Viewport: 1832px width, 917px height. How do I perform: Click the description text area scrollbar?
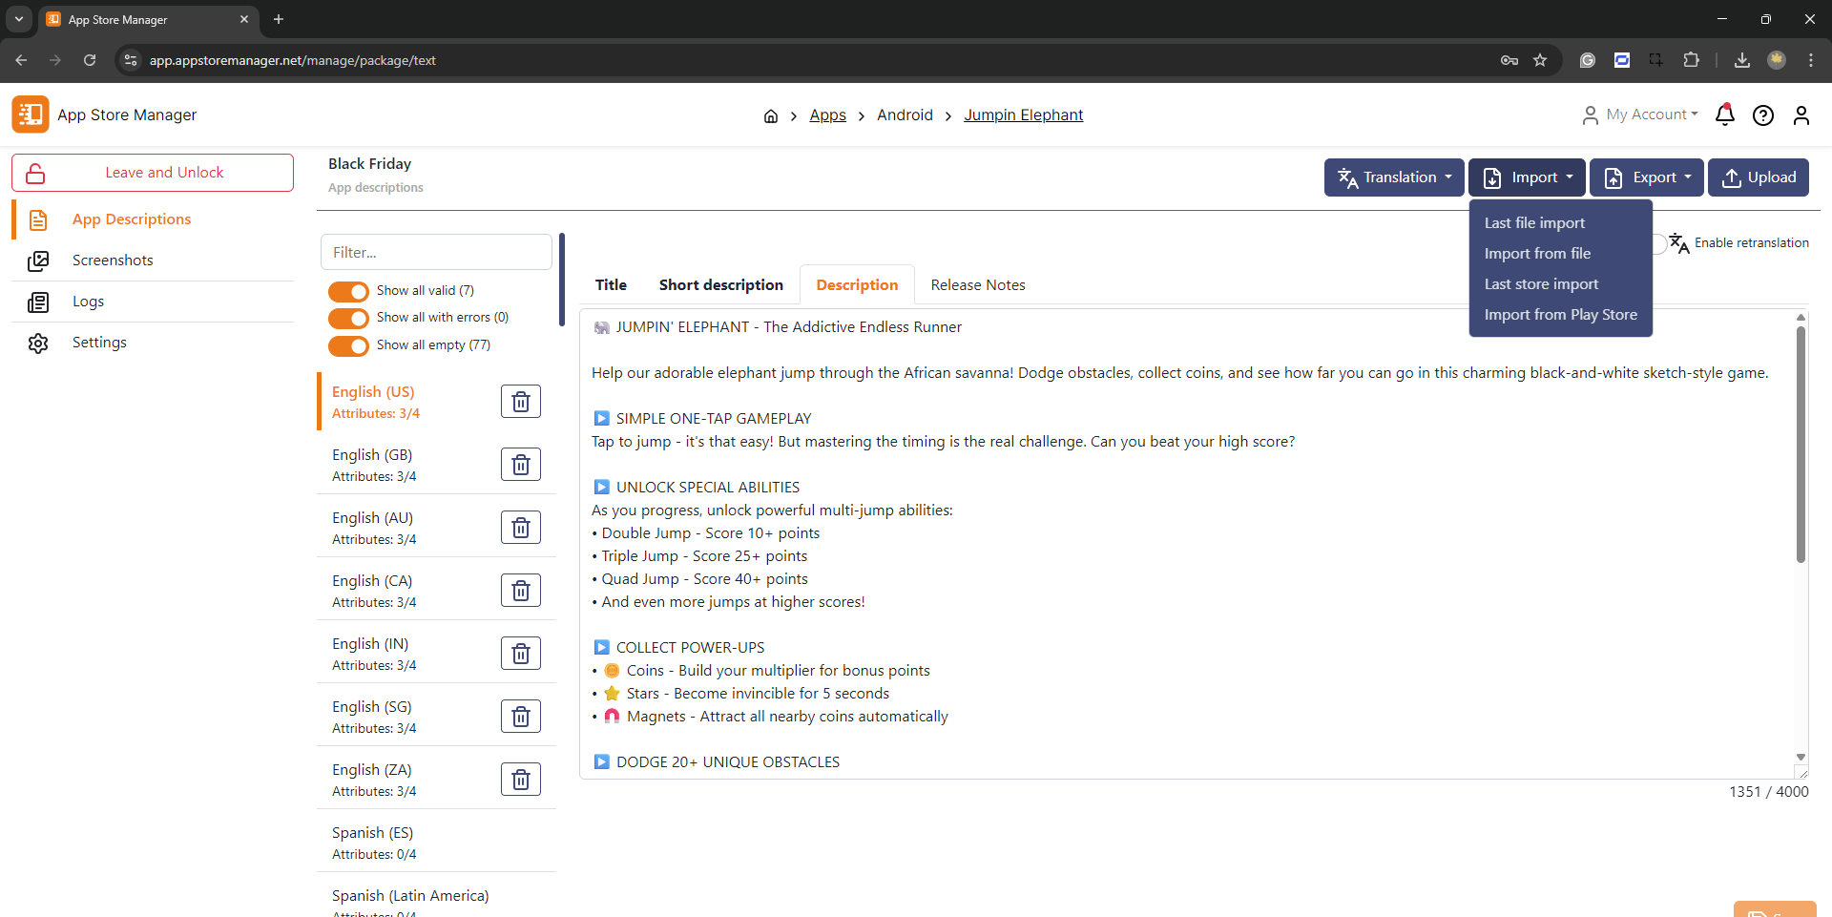coord(1801,444)
